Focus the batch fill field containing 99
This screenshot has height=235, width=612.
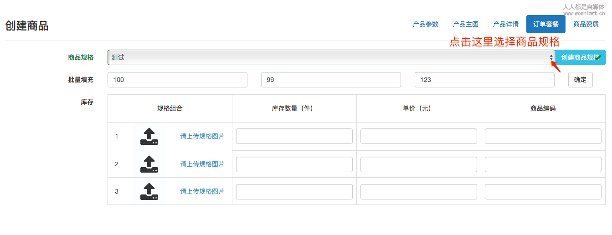331,80
